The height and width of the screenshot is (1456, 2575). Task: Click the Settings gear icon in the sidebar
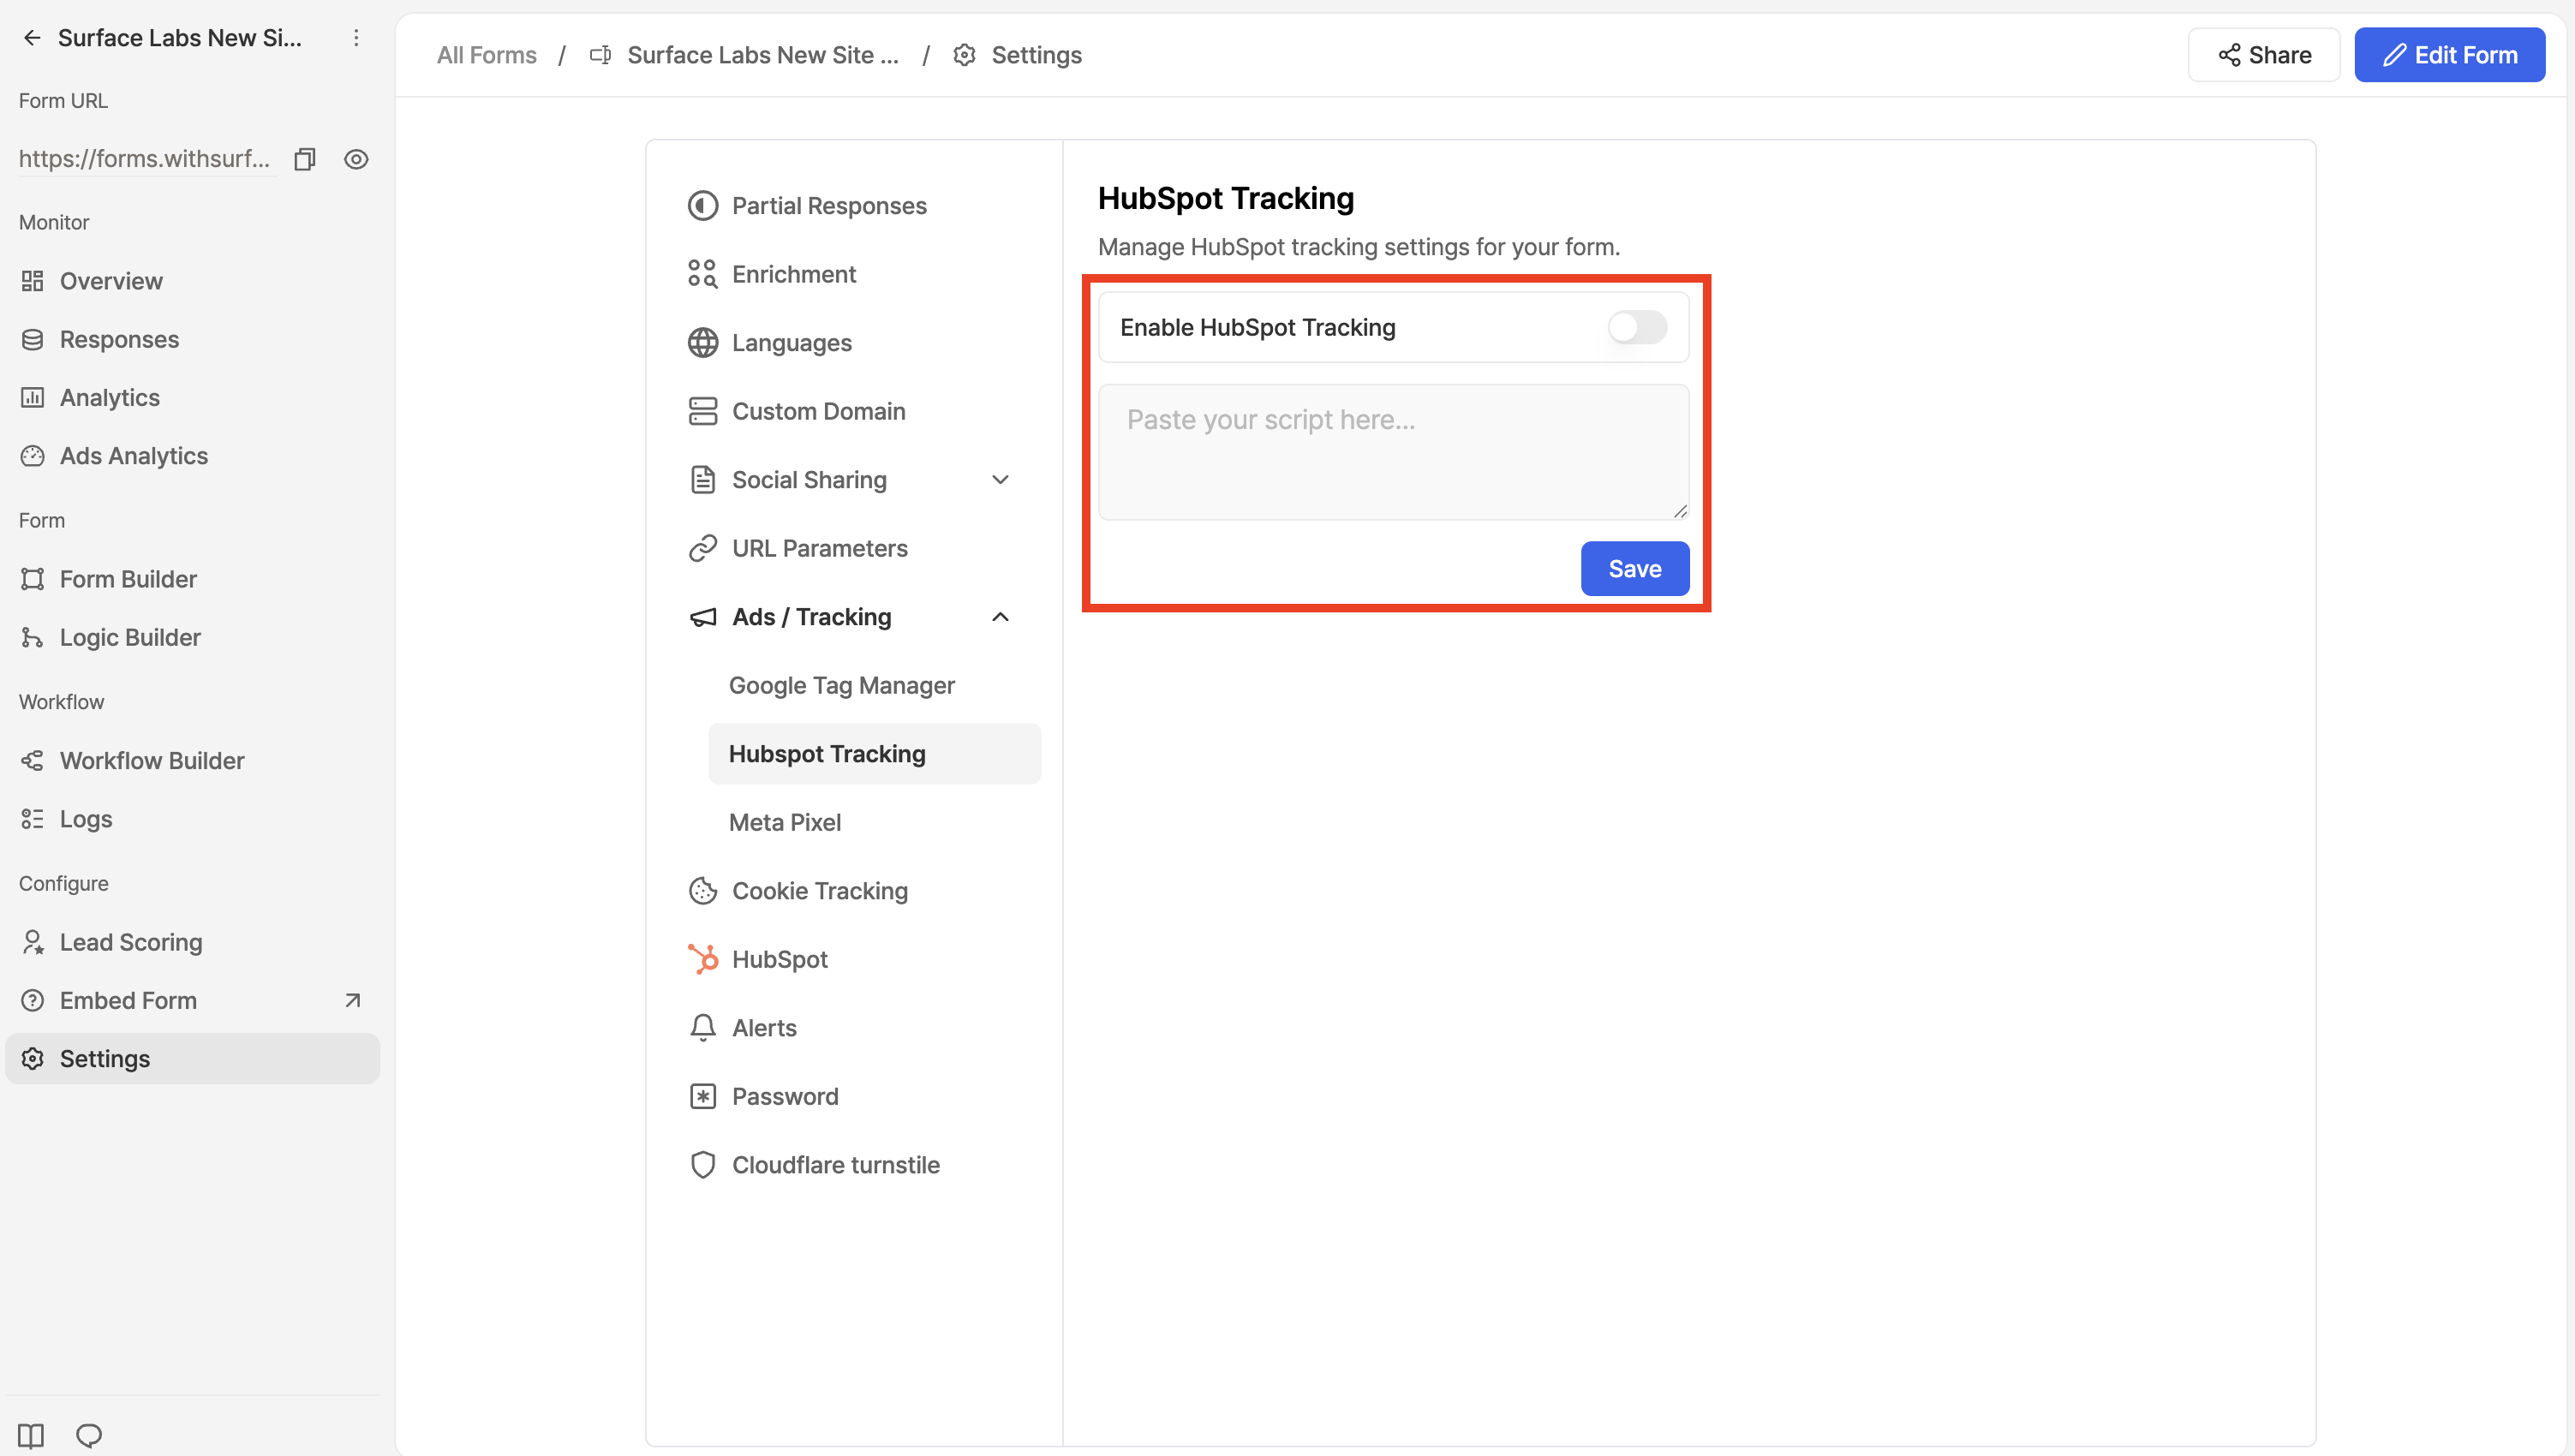(x=32, y=1059)
